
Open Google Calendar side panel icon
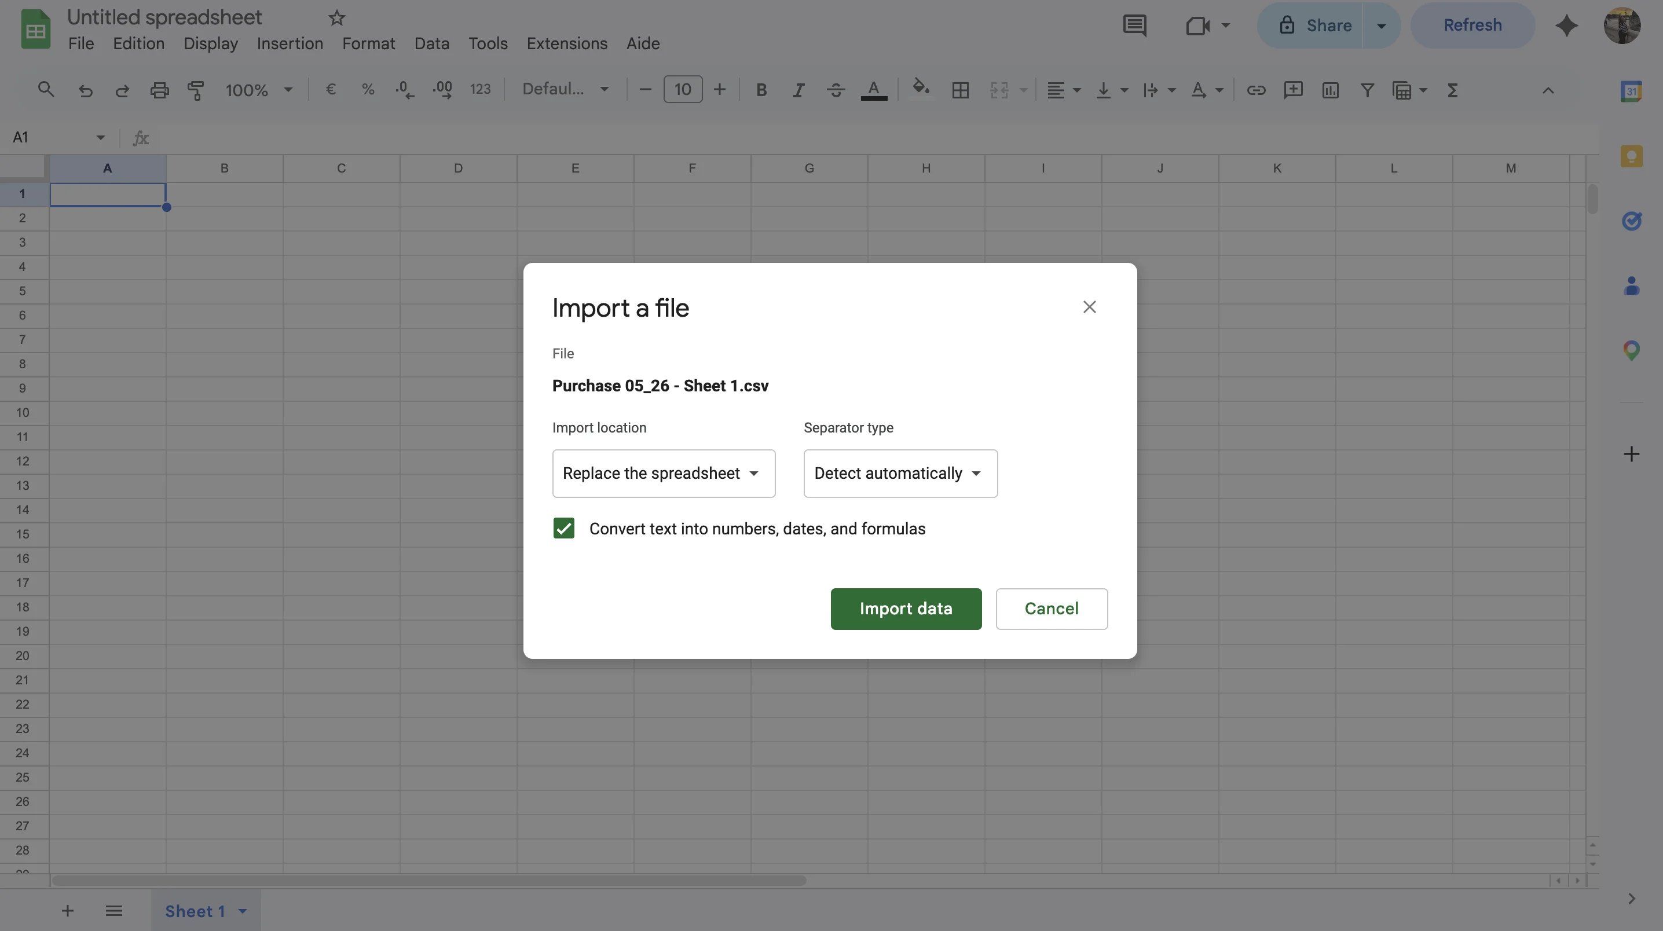[1631, 91]
